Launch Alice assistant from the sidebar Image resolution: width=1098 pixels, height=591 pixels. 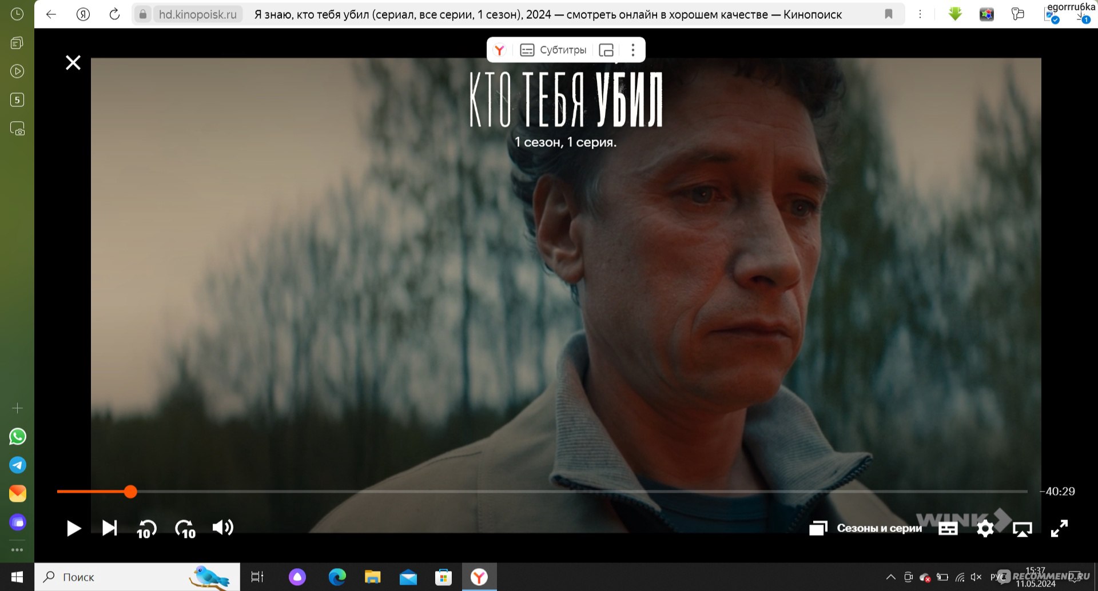coord(17,522)
